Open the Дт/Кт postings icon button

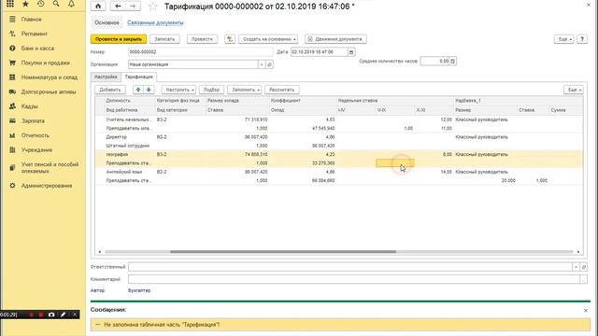pos(230,39)
